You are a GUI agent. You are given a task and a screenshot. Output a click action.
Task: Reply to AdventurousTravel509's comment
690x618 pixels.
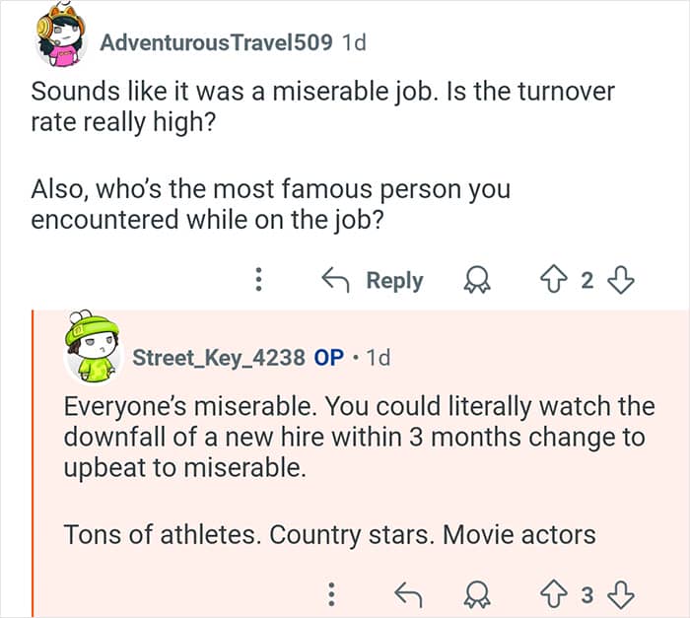[374, 280]
